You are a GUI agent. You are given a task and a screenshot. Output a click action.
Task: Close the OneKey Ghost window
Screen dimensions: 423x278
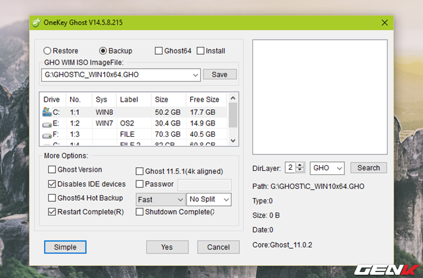point(385,22)
